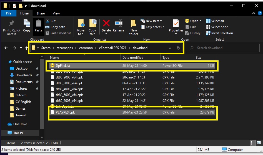Open the File menu tab
The width and height of the screenshot is (263, 155).
9,13
